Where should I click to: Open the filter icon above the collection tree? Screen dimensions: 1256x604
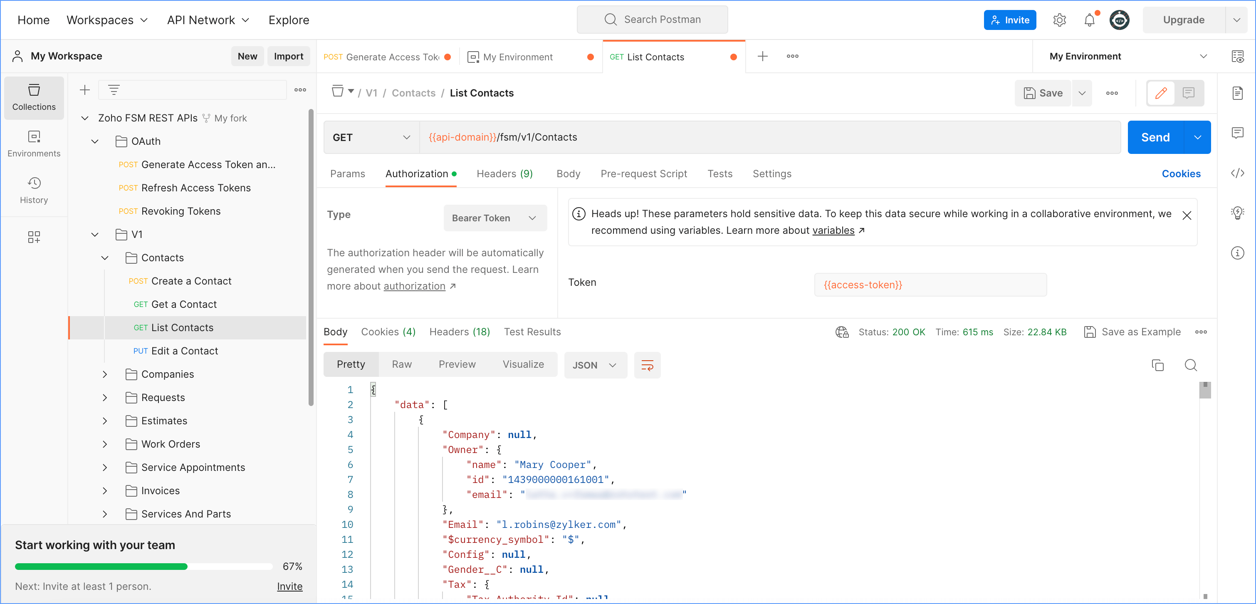(114, 90)
